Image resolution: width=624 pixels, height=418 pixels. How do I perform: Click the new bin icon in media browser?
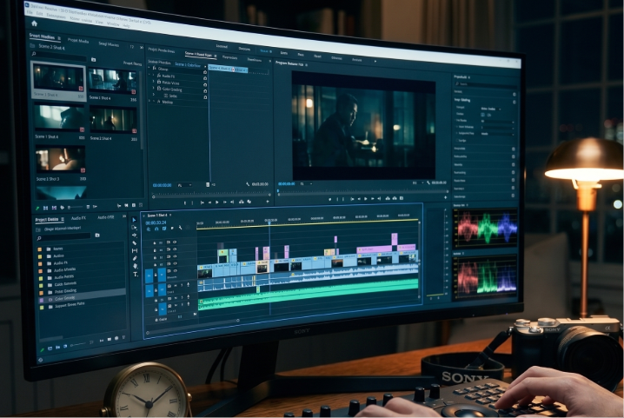click(x=94, y=60)
